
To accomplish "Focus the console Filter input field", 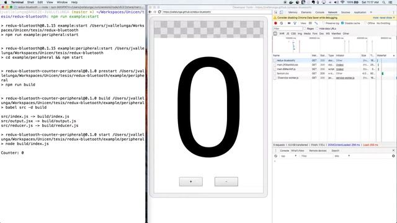I will coord(316,156).
